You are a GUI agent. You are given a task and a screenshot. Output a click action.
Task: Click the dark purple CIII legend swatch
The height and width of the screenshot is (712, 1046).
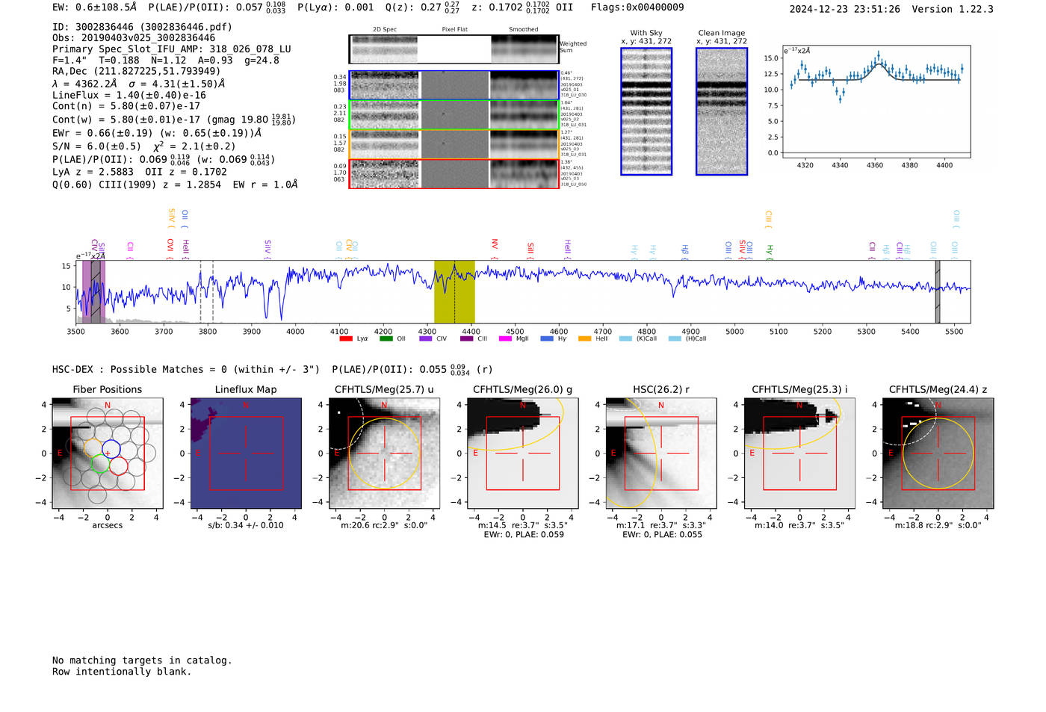(x=466, y=338)
